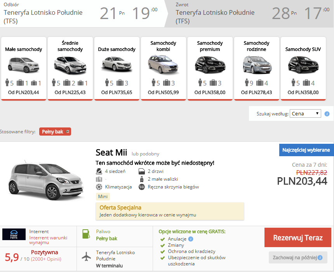
Task: Open the Szukaj według Cena dropdown
Action: click(x=305, y=113)
